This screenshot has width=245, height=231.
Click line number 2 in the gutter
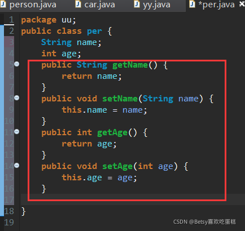click(11, 31)
